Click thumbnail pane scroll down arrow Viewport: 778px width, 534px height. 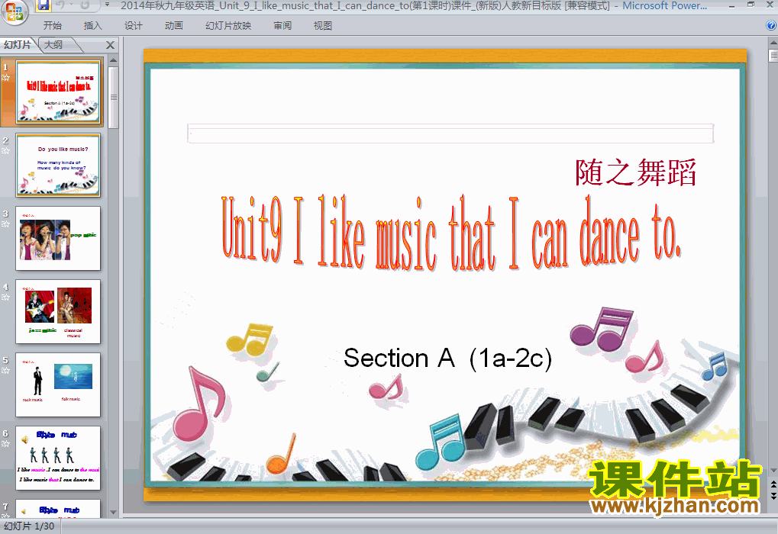click(113, 512)
